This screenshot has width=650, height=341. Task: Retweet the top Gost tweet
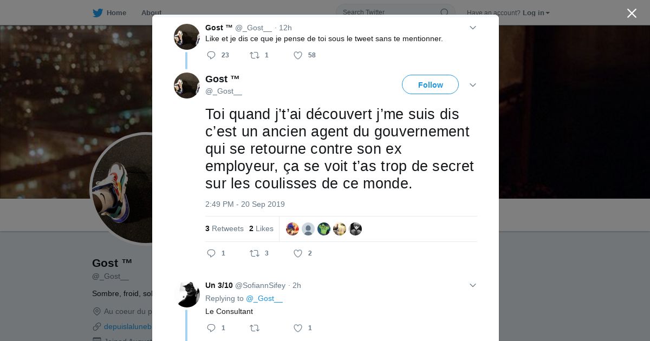pos(254,55)
